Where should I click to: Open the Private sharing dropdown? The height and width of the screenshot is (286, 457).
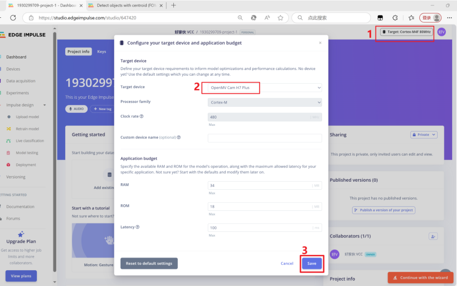point(424,135)
